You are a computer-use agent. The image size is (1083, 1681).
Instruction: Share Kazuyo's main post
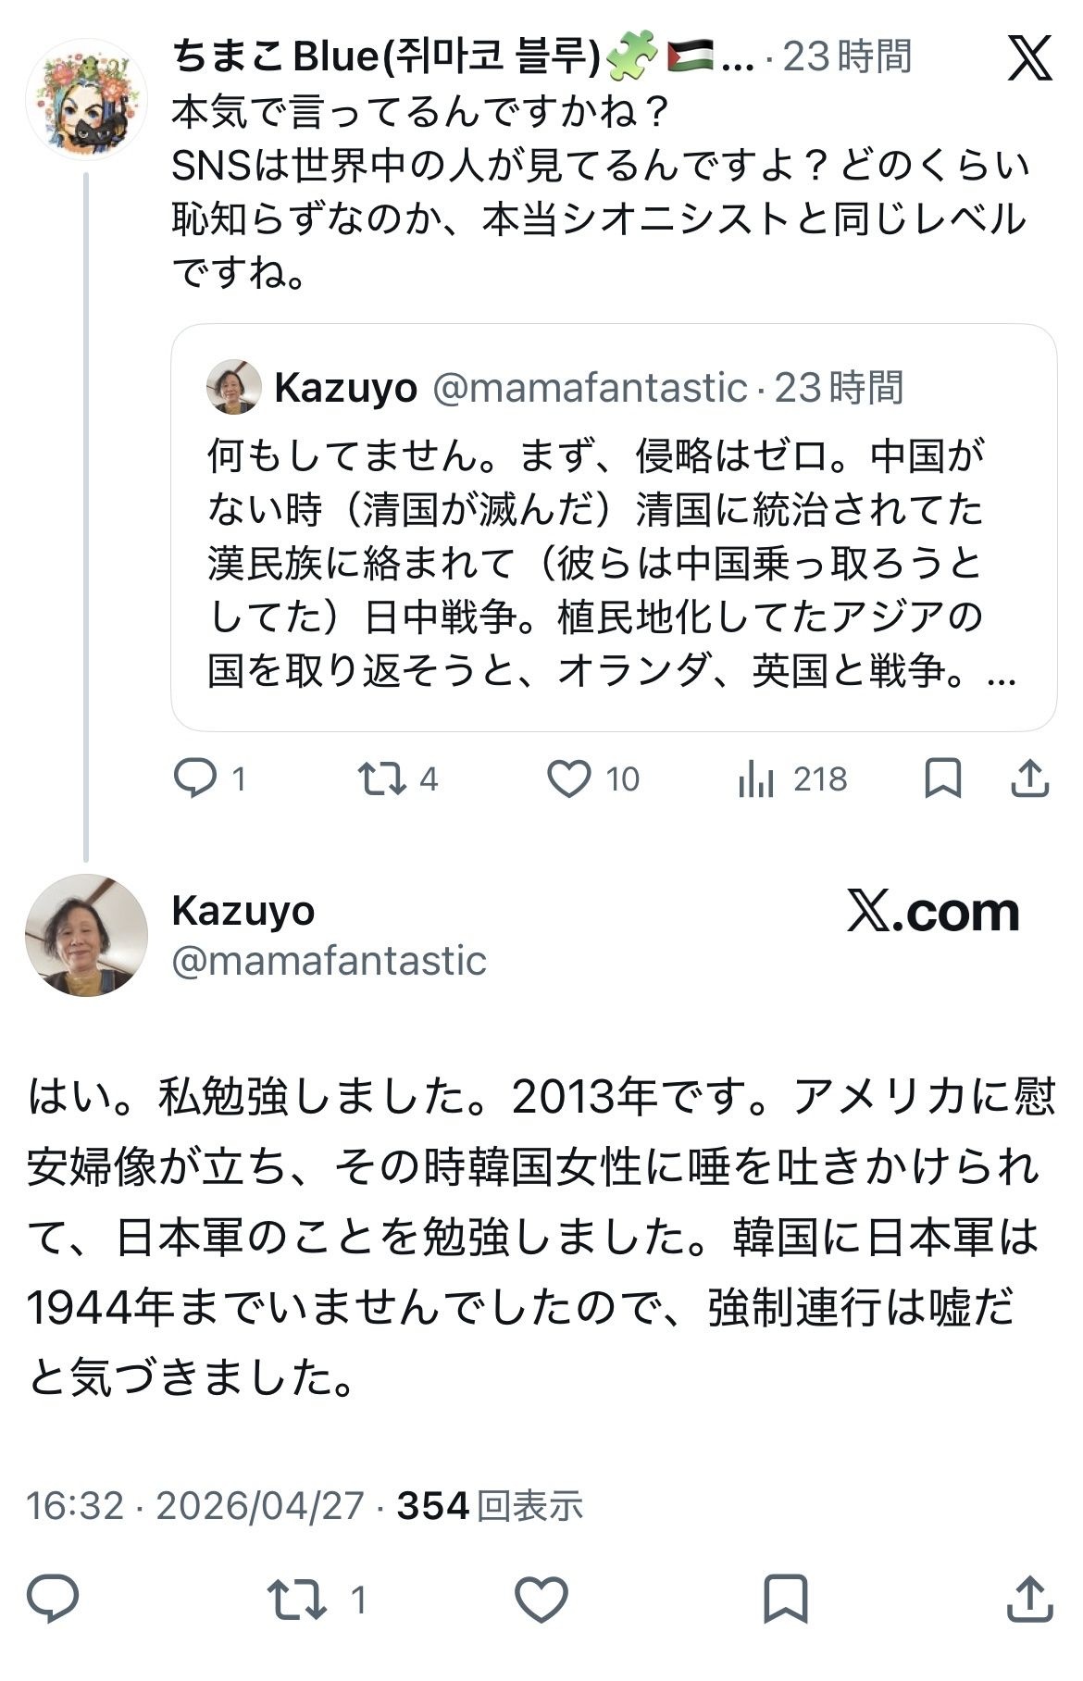pos(1029,1599)
